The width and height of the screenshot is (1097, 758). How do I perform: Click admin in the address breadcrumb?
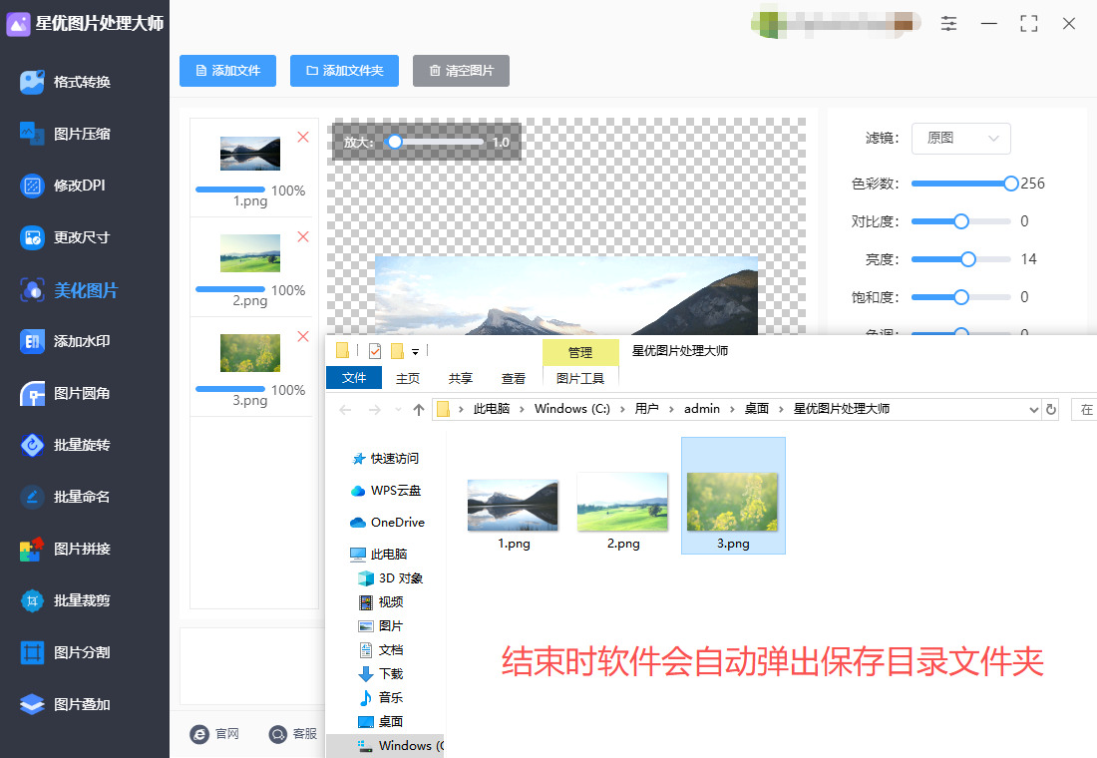(702, 409)
